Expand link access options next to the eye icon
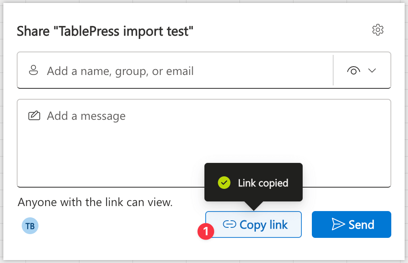 pos(372,70)
